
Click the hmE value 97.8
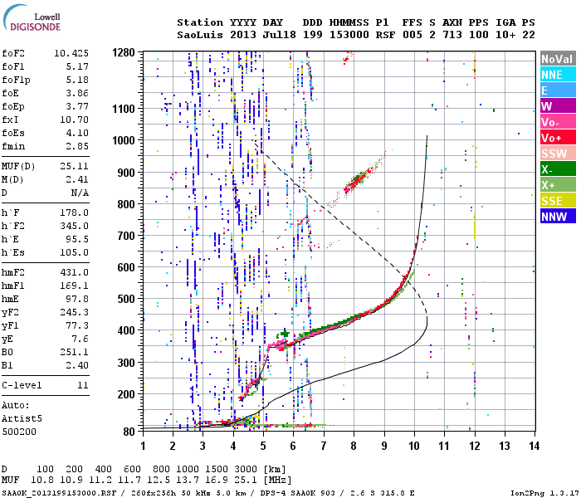tap(77, 299)
